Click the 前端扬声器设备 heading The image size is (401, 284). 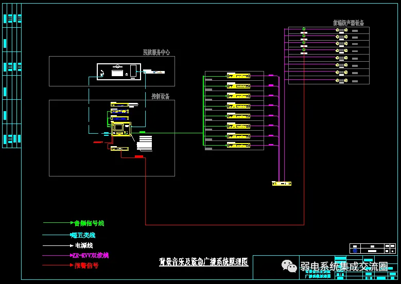[348, 23]
